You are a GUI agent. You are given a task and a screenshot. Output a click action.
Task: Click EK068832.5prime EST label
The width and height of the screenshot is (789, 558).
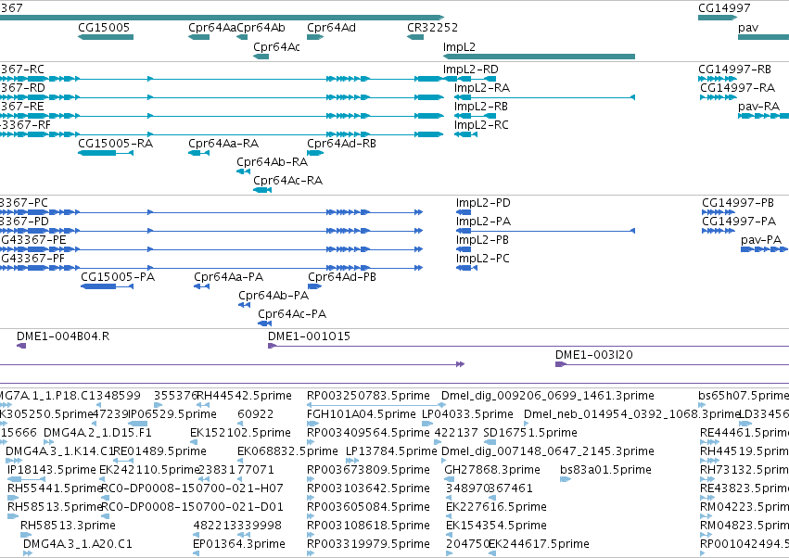pos(287,451)
